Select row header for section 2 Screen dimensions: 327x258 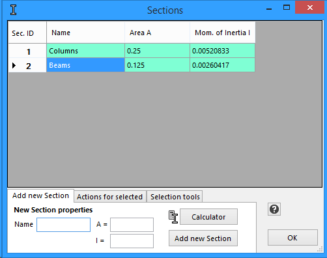[27, 65]
